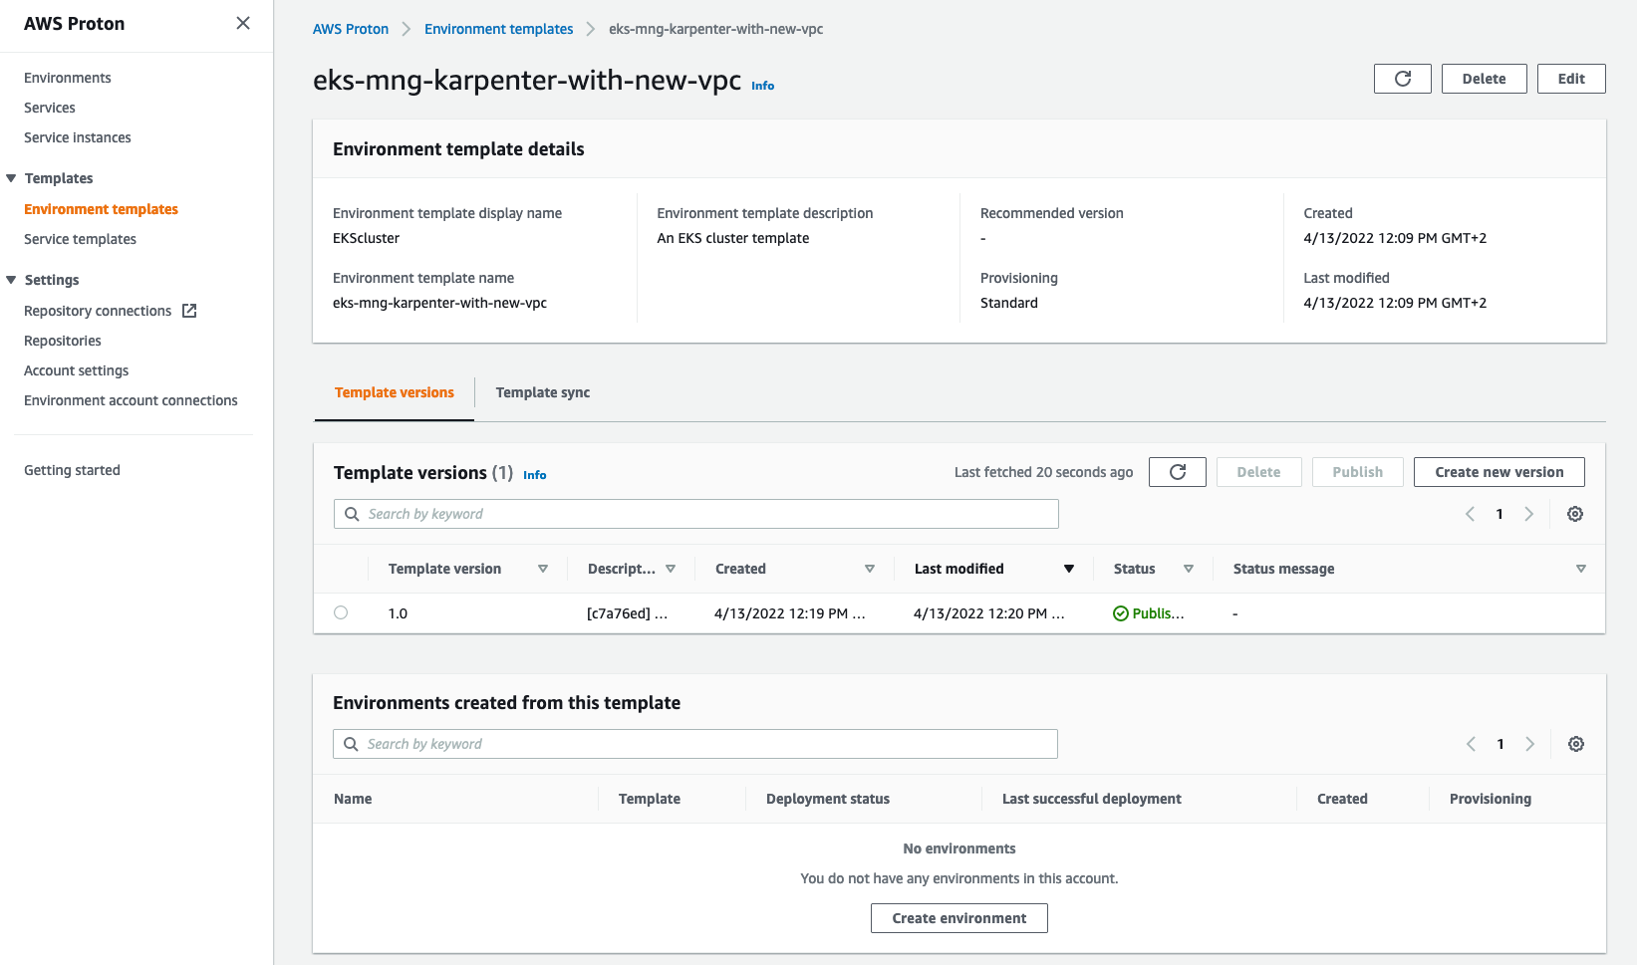Go to previous page of environments table
The width and height of the screenshot is (1637, 965).
coord(1471,744)
